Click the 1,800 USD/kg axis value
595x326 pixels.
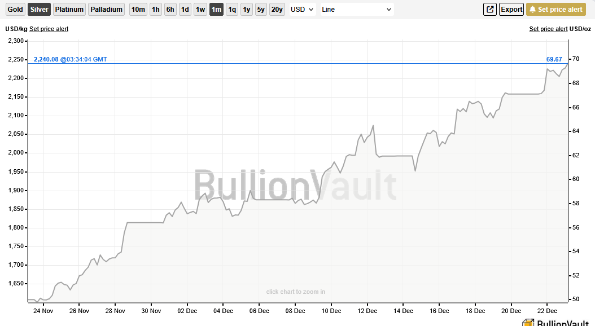tap(16, 227)
